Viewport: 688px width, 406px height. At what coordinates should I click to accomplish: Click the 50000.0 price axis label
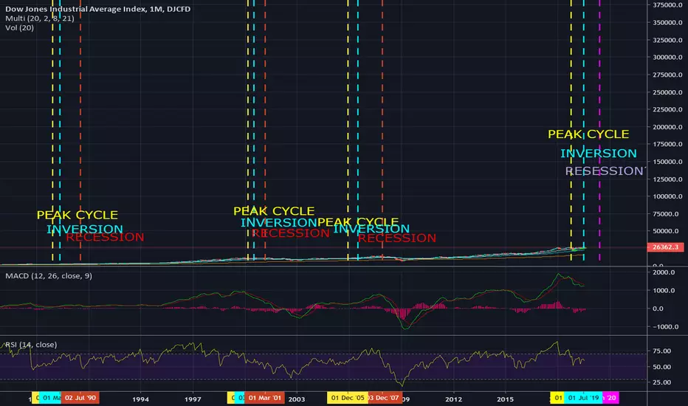667,231
